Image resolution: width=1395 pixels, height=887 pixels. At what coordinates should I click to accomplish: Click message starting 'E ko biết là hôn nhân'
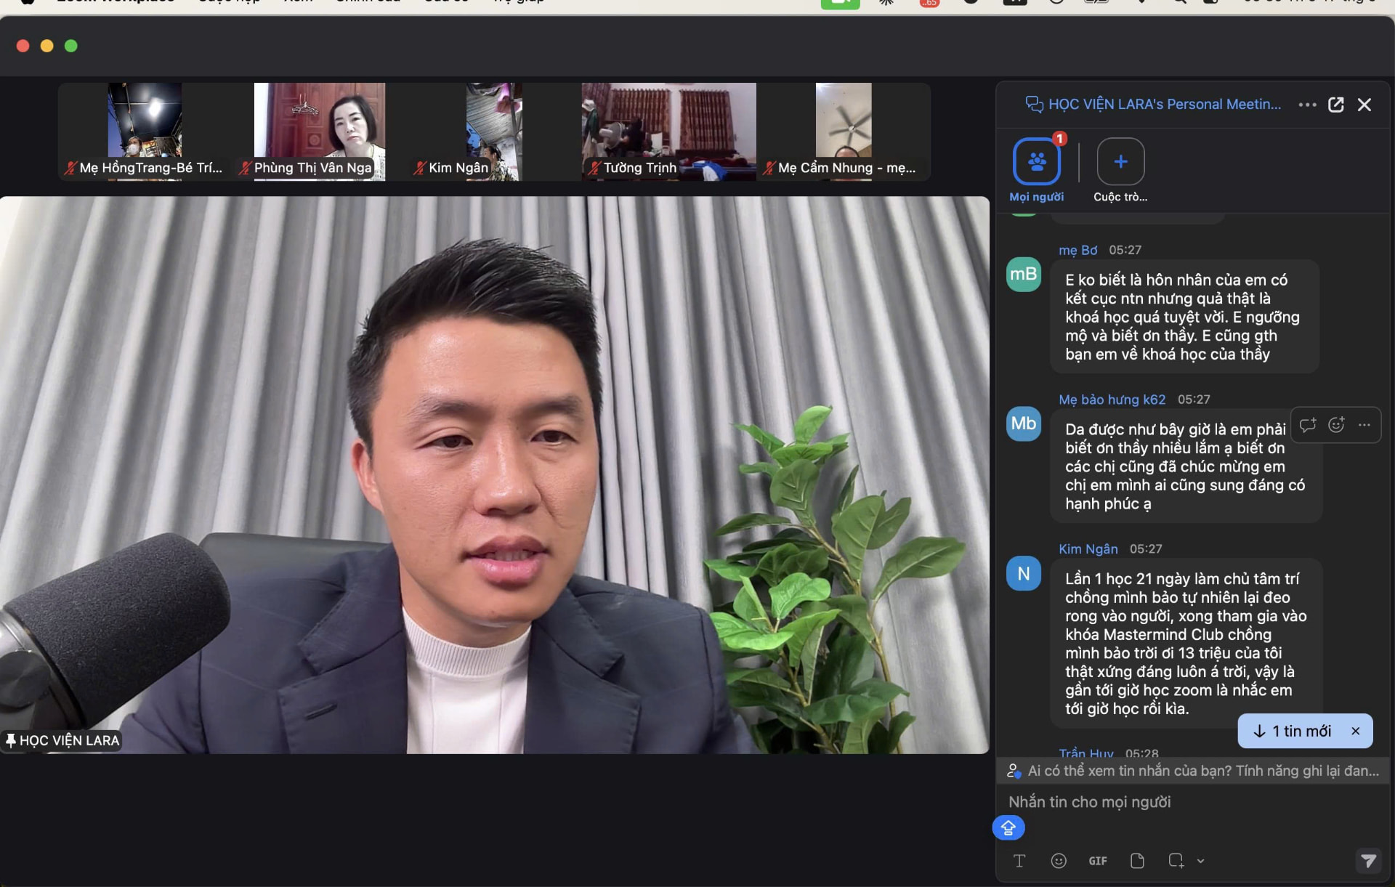click(x=1184, y=317)
